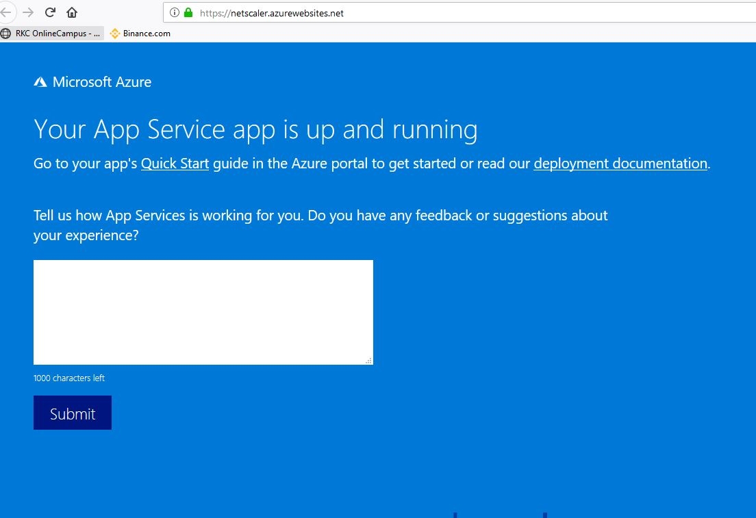Click the Microsoft Azure logo
The width and height of the screenshot is (756, 518).
pyautogui.click(x=92, y=82)
